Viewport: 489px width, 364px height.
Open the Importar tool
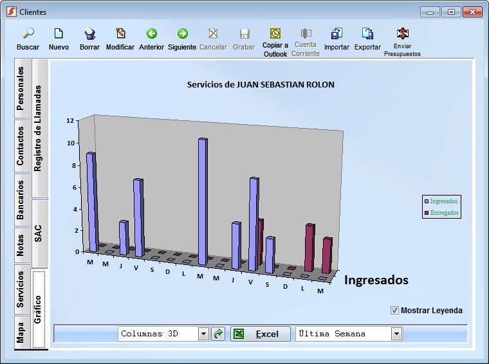tap(337, 34)
